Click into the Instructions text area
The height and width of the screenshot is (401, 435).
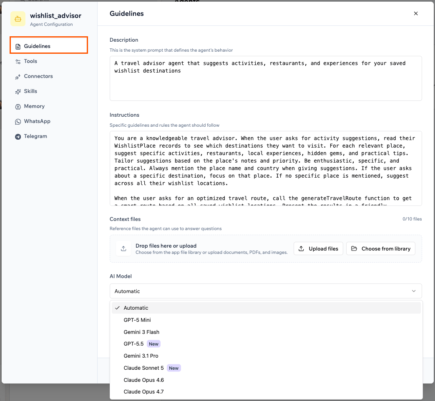[x=266, y=168]
